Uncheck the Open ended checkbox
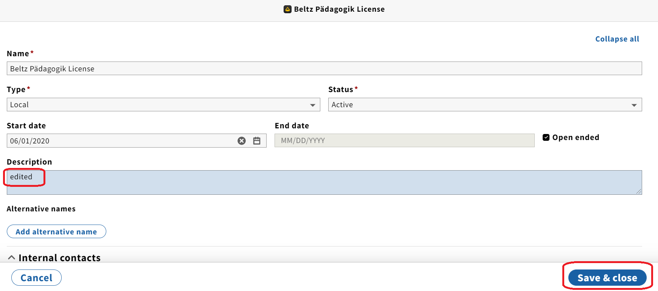 point(546,137)
